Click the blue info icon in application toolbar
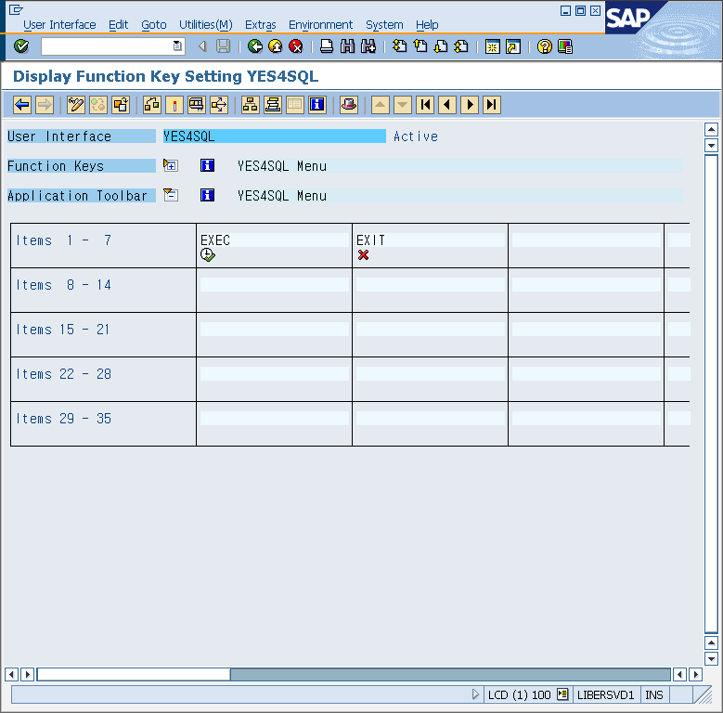The width and height of the screenshot is (723, 713). tap(317, 105)
